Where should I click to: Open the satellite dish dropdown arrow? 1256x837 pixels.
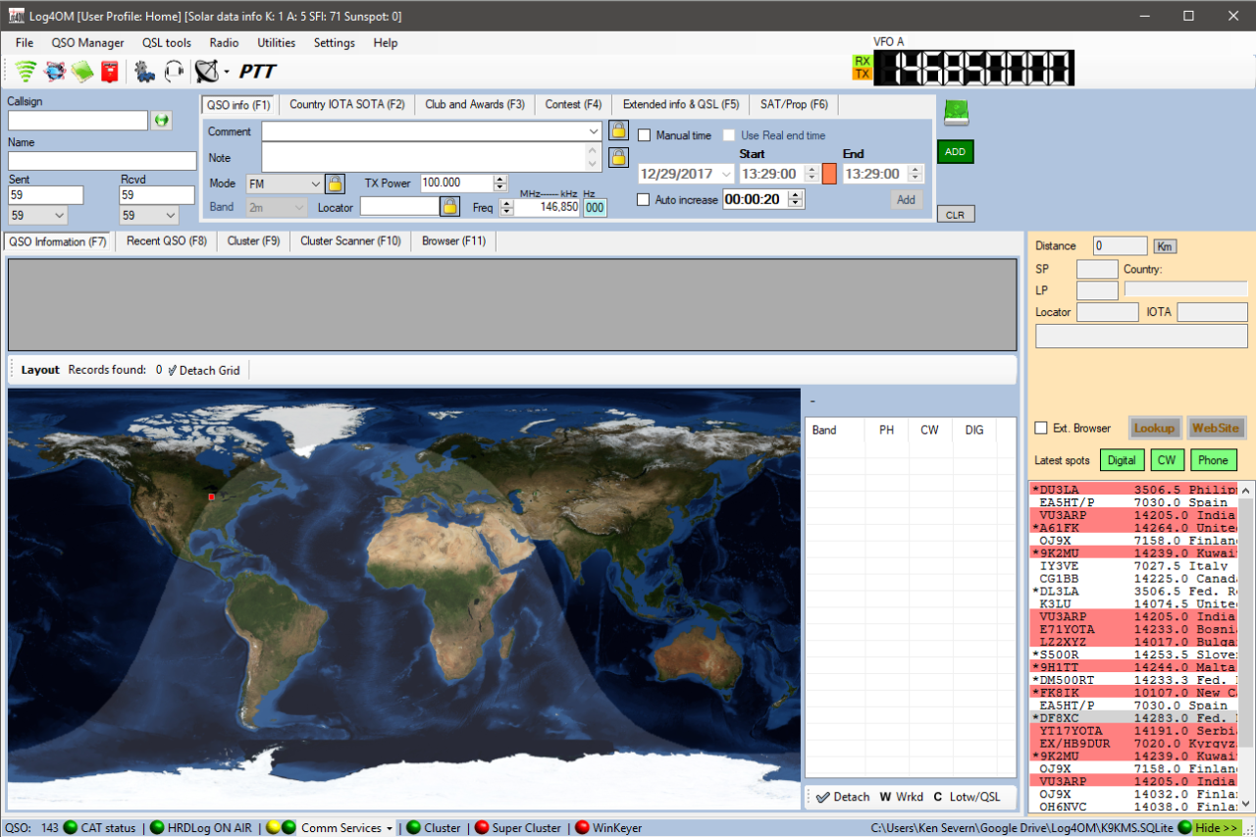227,72
